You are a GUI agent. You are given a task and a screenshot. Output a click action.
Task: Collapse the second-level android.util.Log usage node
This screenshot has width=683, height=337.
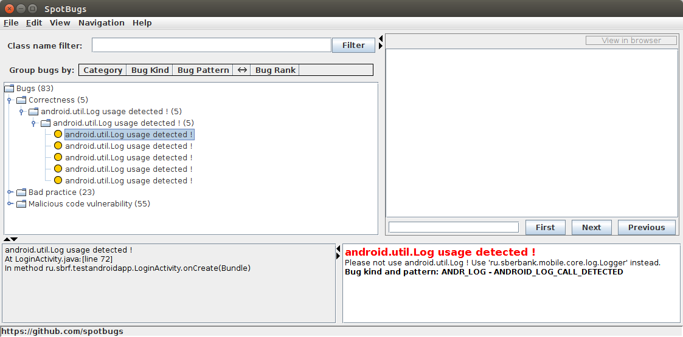coord(21,112)
